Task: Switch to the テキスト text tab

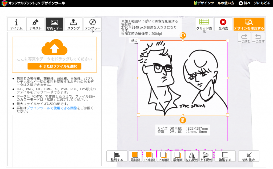Action: tap(35, 24)
